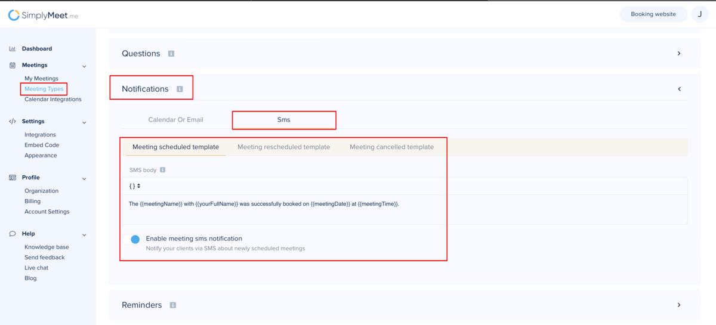Click the SimplyMeet.me logo
This screenshot has height=325, width=716.
point(43,16)
